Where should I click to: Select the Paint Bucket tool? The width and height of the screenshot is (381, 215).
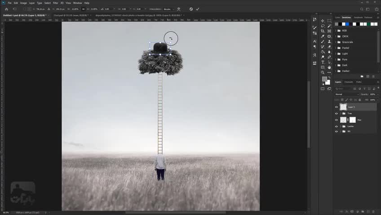[x=323, y=52]
